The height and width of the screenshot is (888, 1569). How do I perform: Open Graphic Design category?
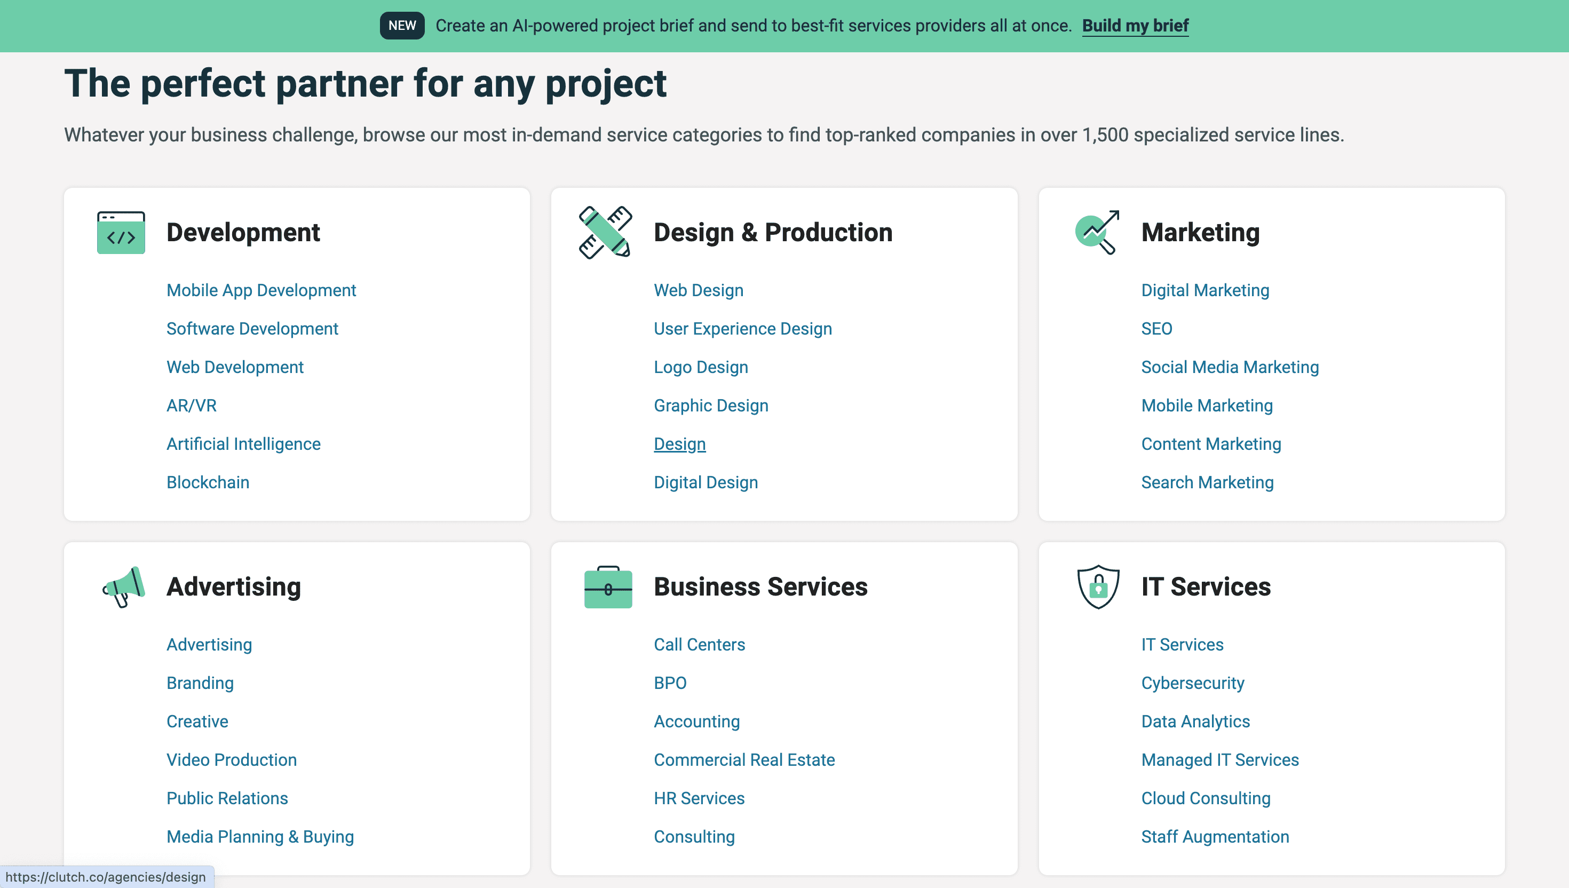(x=711, y=406)
